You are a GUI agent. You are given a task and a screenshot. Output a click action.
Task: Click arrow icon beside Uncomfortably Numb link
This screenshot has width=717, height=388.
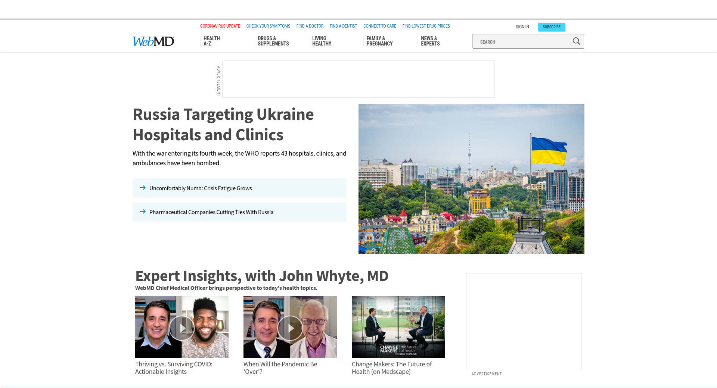coord(143,188)
